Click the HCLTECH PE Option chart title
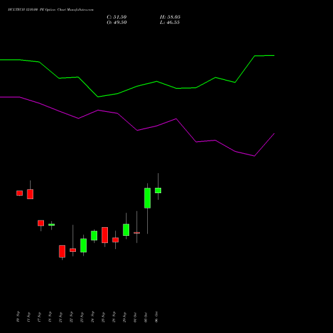The width and height of the screenshot is (333, 333). click(51, 10)
